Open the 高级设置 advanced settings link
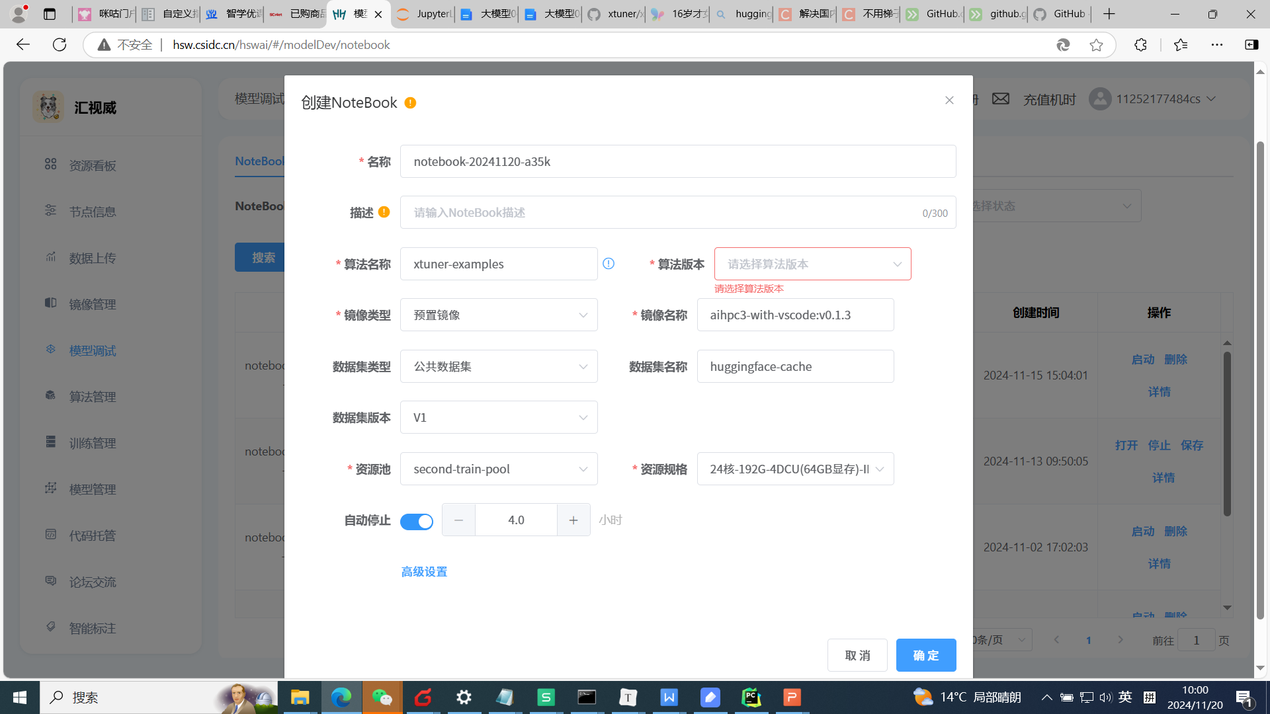 [424, 572]
